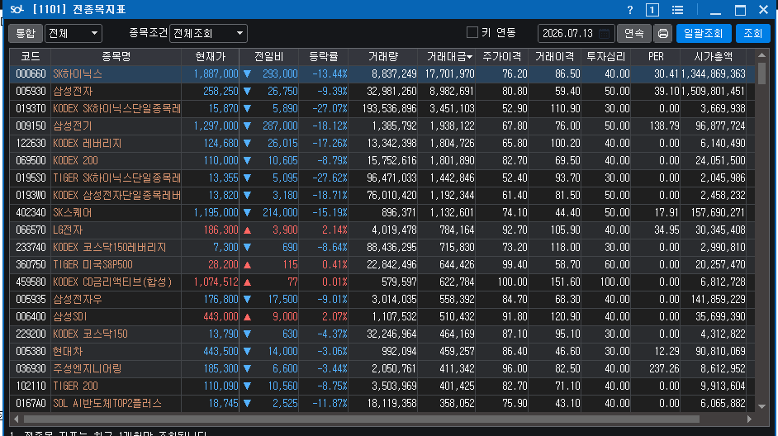Select the 현대차 stock name

point(68,352)
